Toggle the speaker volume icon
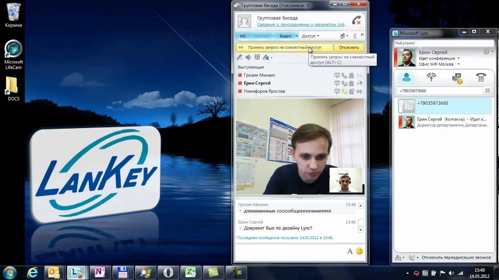The height and width of the screenshot is (280, 499). tap(248, 58)
